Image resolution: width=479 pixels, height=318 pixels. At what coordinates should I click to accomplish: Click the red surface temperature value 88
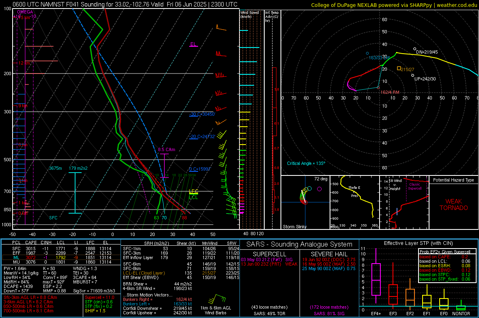point(185,218)
